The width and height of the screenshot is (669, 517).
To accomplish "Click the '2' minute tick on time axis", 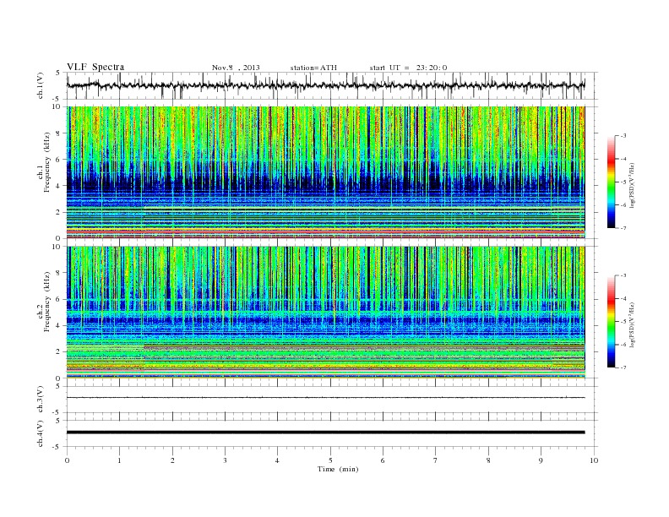I will (x=172, y=460).
